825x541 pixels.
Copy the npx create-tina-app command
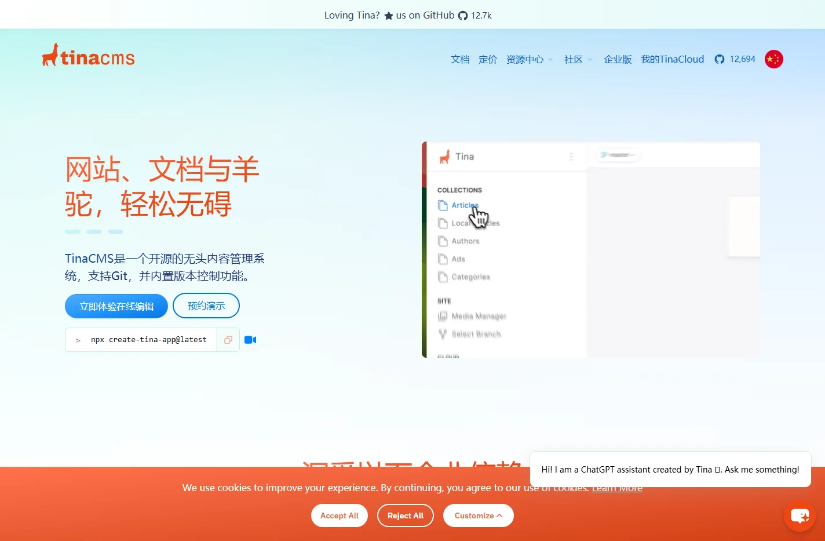click(228, 340)
